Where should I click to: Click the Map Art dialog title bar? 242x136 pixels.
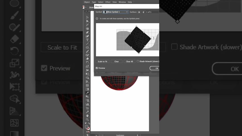pyautogui.click(x=127, y=6)
